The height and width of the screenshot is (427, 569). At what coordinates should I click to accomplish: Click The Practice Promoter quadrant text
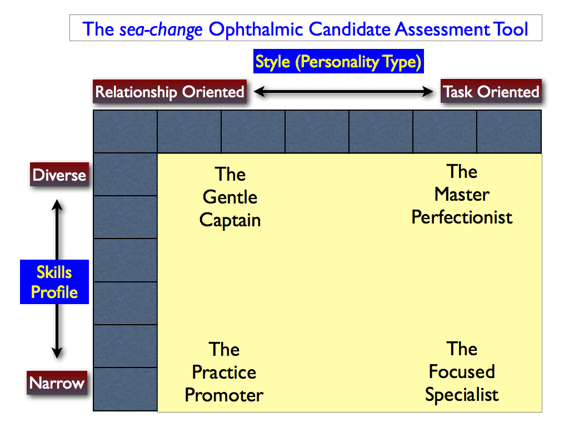click(224, 372)
